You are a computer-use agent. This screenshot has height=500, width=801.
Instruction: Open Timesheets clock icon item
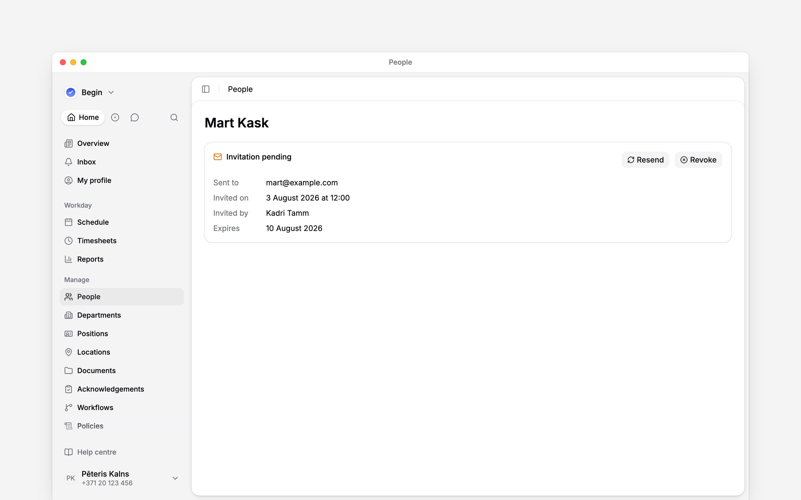(69, 241)
